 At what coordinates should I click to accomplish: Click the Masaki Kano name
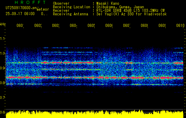[x=108, y=3]
